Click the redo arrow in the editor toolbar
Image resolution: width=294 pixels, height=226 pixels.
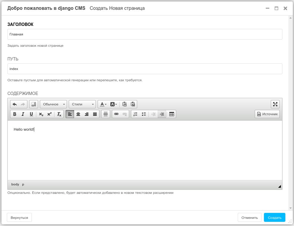click(x=23, y=104)
